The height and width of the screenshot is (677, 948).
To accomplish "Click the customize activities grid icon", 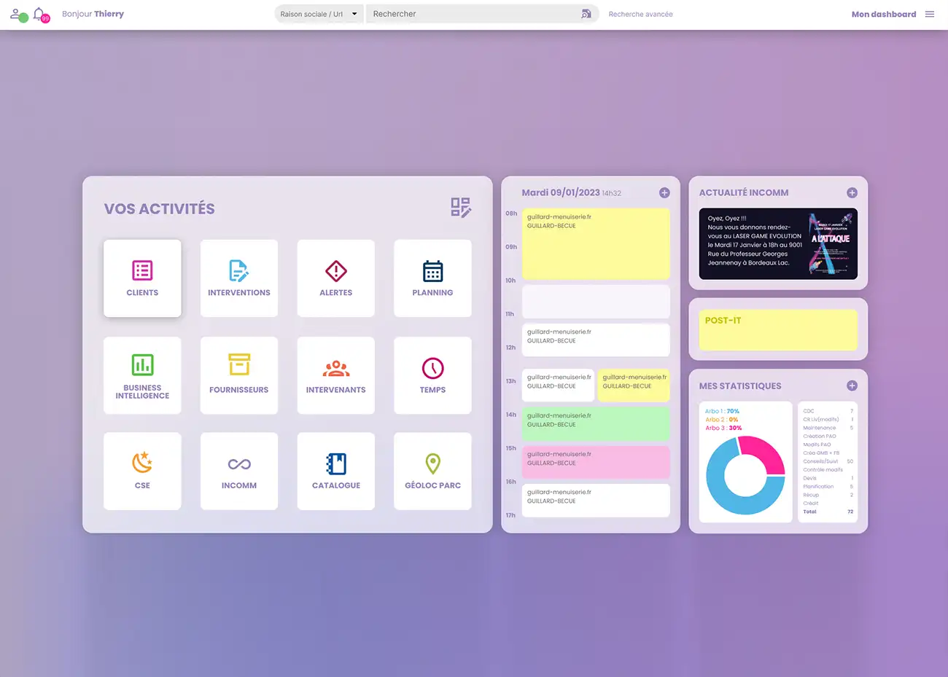I will point(460,208).
